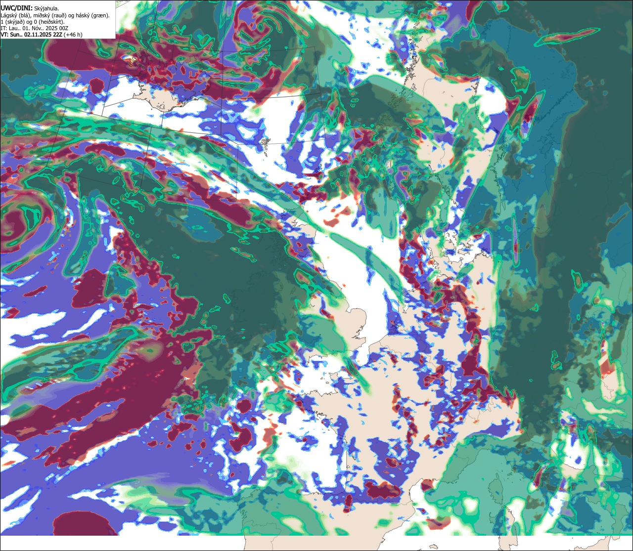Select the legend line 'Lágský (blá), miðský (rauð) og háský (græn).'
633x551 pixels.
click(55, 15)
